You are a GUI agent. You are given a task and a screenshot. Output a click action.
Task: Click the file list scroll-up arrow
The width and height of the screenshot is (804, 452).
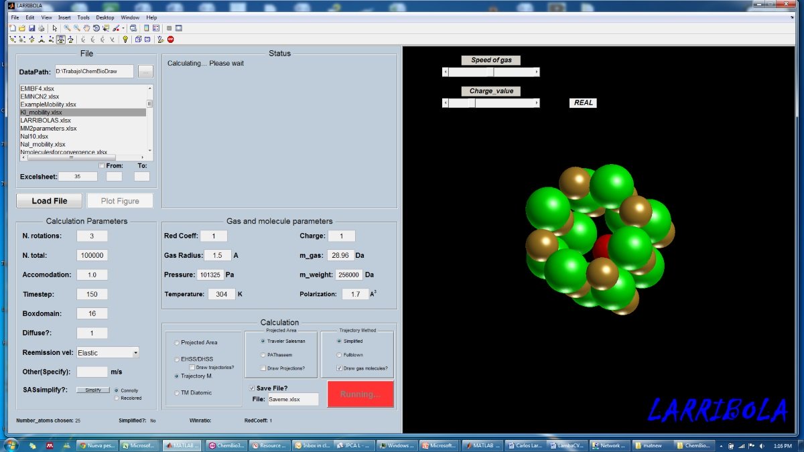[150, 88]
